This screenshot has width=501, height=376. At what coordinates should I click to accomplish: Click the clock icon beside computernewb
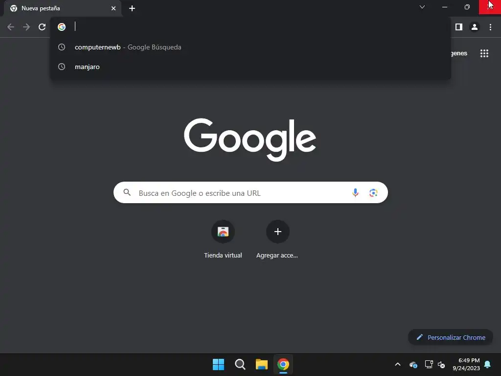click(x=62, y=47)
